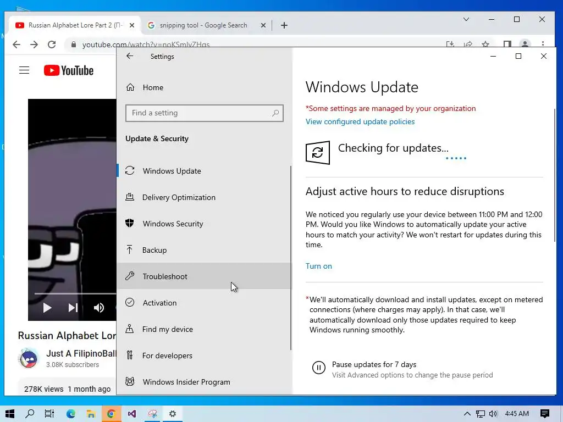Click the Find my device person icon
Viewport: 563px width, 422px height.
130,329
